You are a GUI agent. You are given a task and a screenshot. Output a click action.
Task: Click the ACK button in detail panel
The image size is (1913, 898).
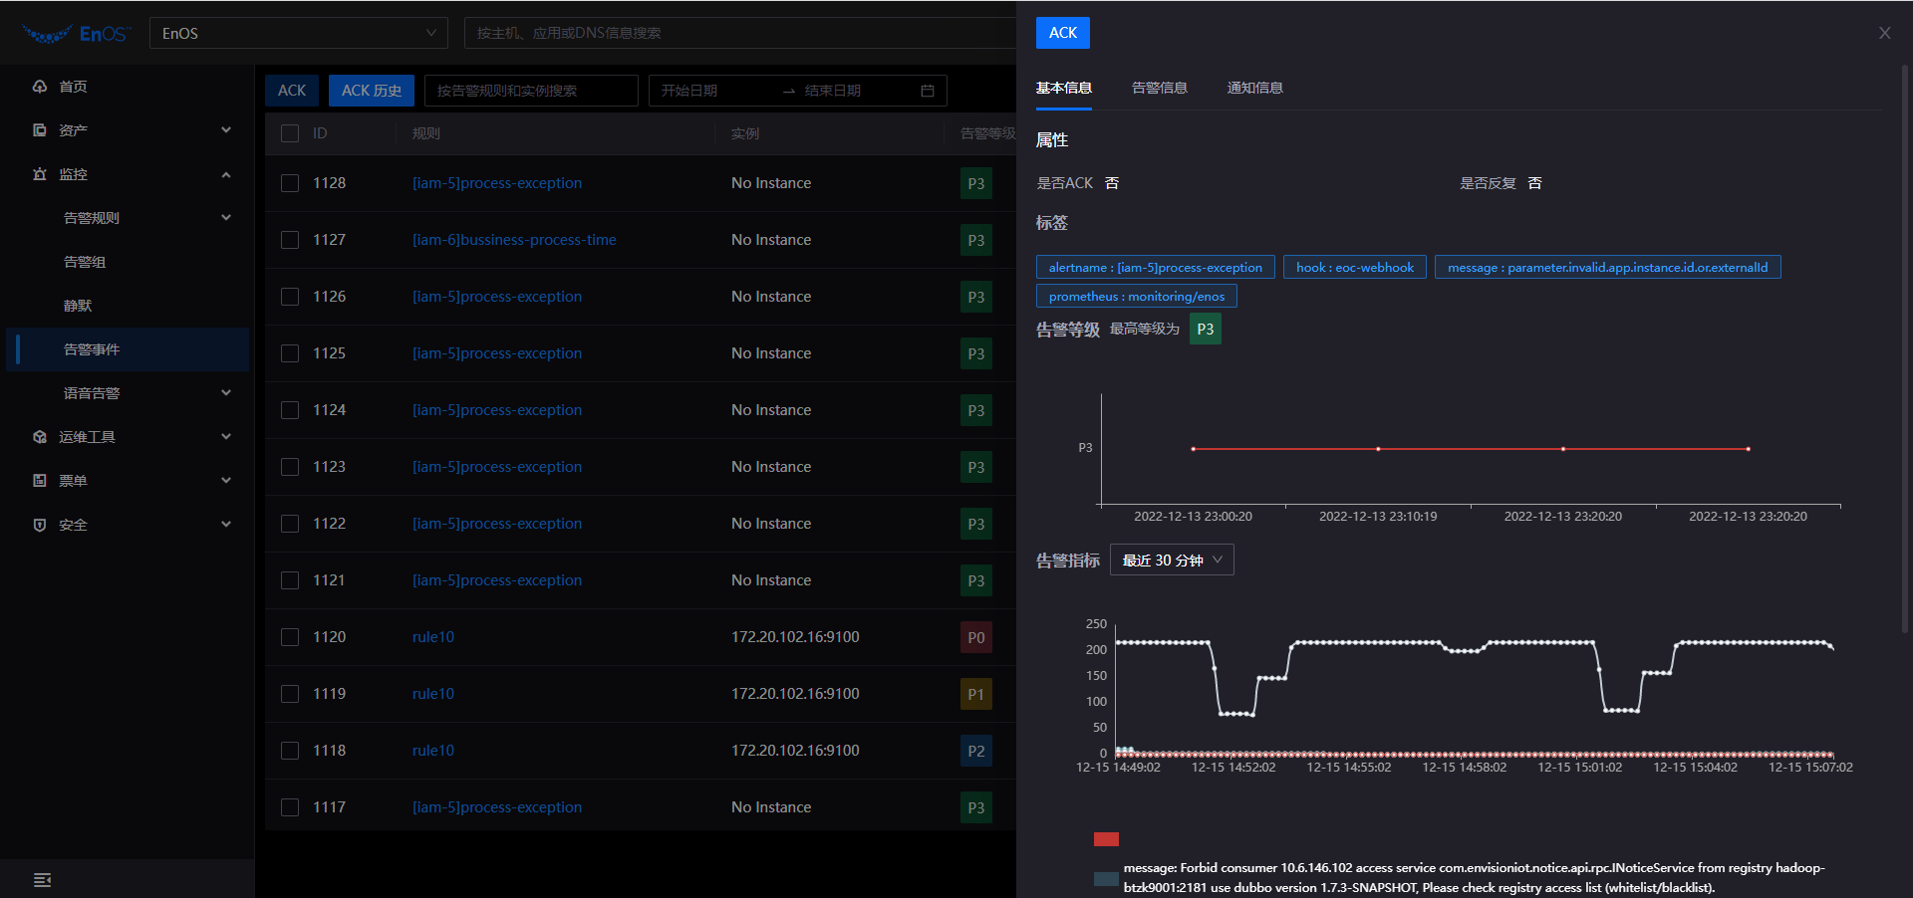[x=1063, y=33]
